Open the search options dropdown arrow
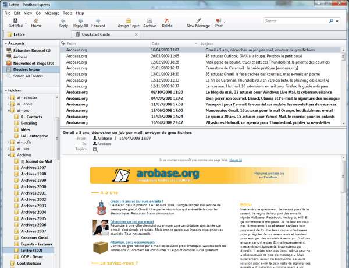349x268 pixels. [337, 21]
